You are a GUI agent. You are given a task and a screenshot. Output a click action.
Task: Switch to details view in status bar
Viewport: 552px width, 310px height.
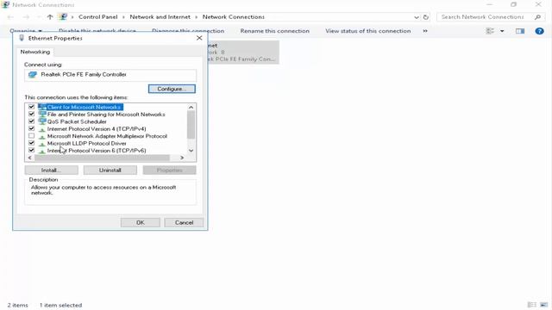tap(531, 305)
